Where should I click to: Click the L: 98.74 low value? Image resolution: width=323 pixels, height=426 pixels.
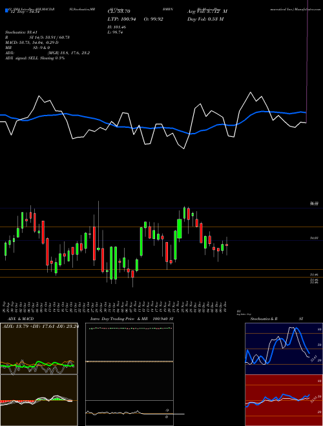point(115,32)
